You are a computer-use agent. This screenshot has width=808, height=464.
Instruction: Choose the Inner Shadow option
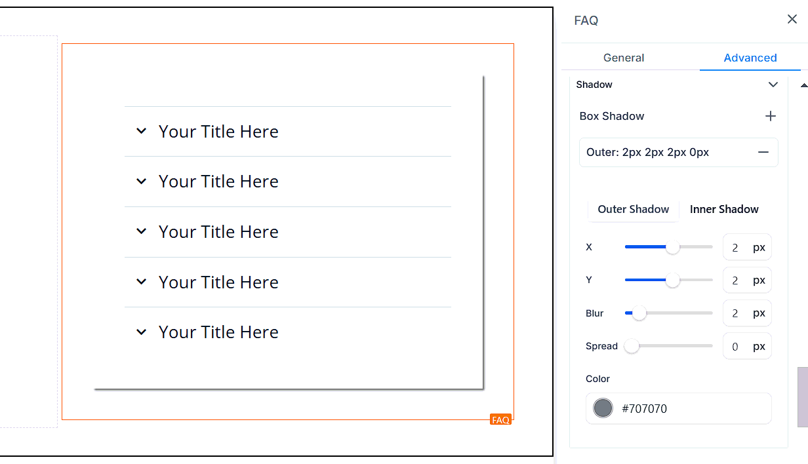click(x=724, y=209)
